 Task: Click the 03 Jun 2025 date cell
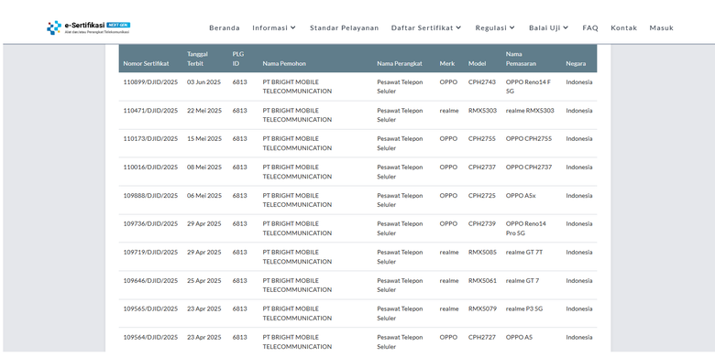[203, 82]
